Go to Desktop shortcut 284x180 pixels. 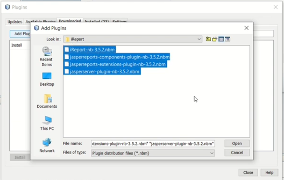(47, 79)
